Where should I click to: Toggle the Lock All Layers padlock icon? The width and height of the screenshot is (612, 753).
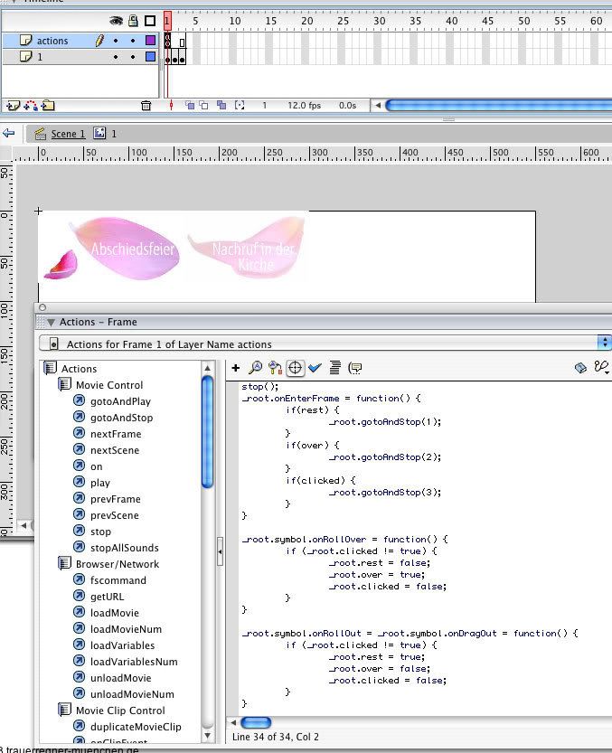pyautogui.click(x=133, y=21)
